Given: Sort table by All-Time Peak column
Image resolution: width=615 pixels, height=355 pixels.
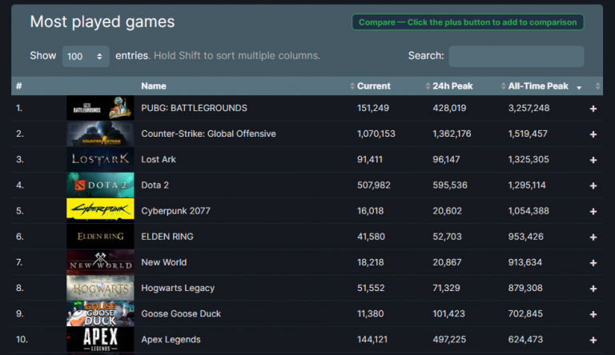Looking at the screenshot, I should click(538, 86).
